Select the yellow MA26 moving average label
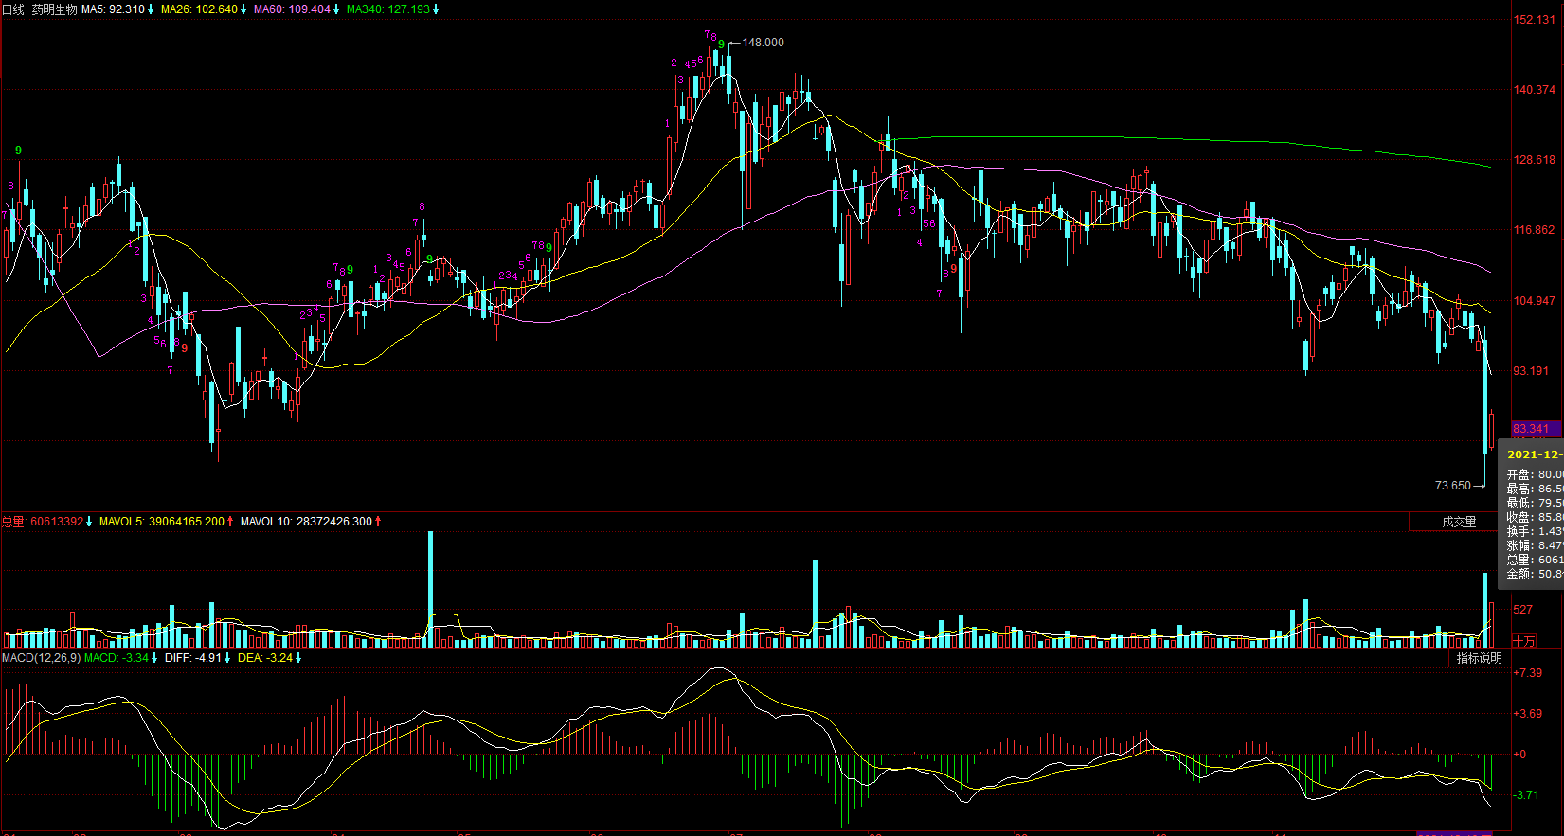Viewport: 1564px width, 836px height. click(199, 9)
